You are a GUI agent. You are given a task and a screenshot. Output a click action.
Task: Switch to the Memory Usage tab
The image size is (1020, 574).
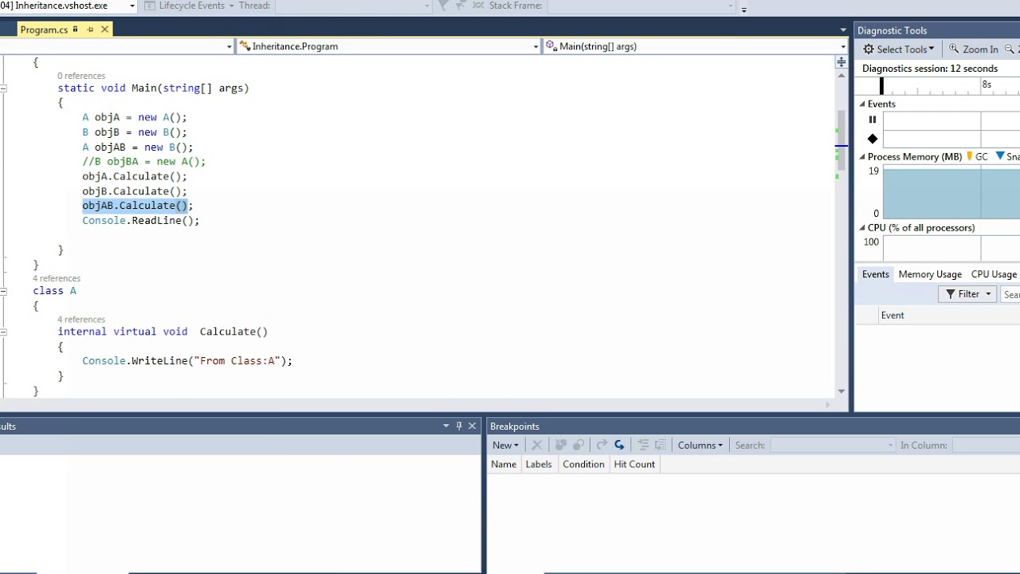[930, 274]
